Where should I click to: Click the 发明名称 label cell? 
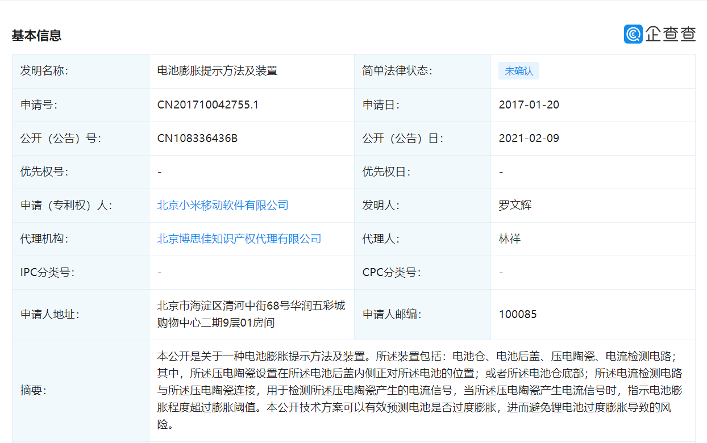click(81, 72)
